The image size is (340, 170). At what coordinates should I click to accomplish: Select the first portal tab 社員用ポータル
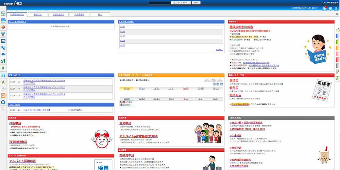[x=17, y=14]
